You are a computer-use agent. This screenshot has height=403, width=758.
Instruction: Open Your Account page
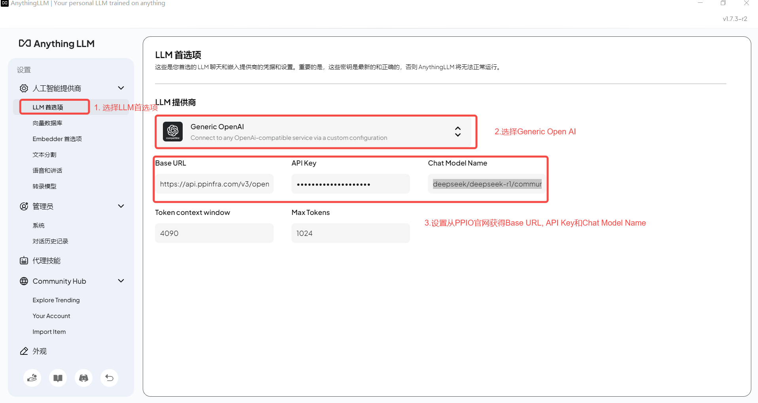51,316
